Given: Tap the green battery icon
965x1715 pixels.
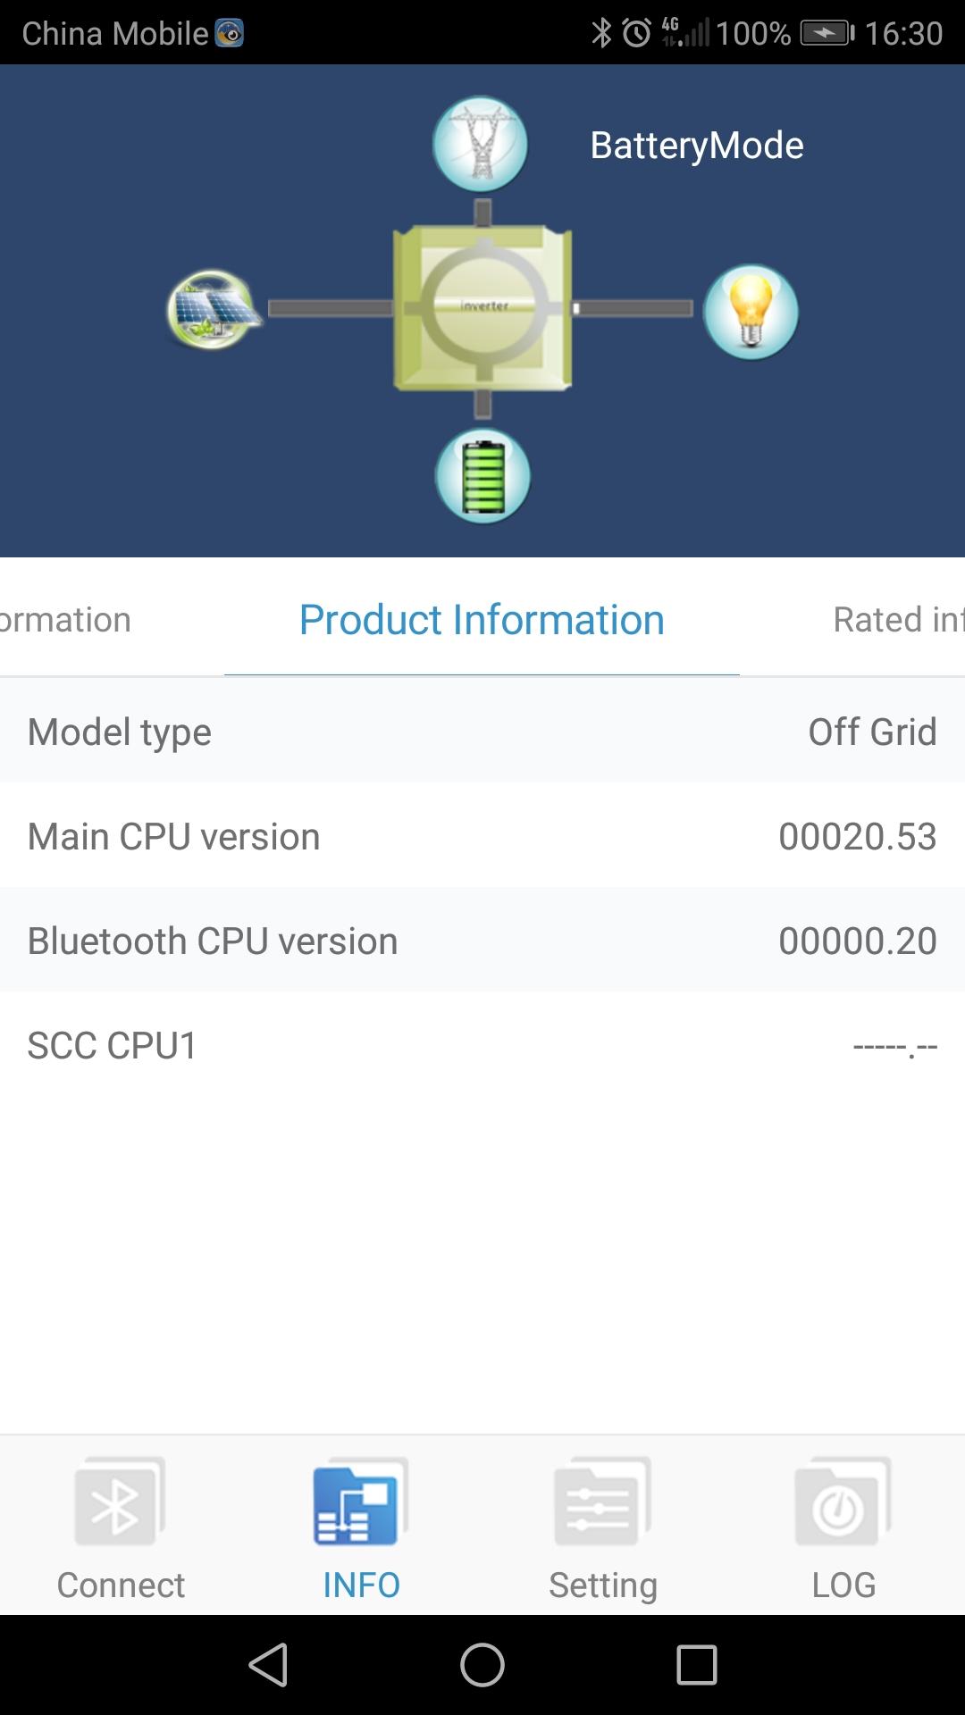Looking at the screenshot, I should click(x=482, y=476).
